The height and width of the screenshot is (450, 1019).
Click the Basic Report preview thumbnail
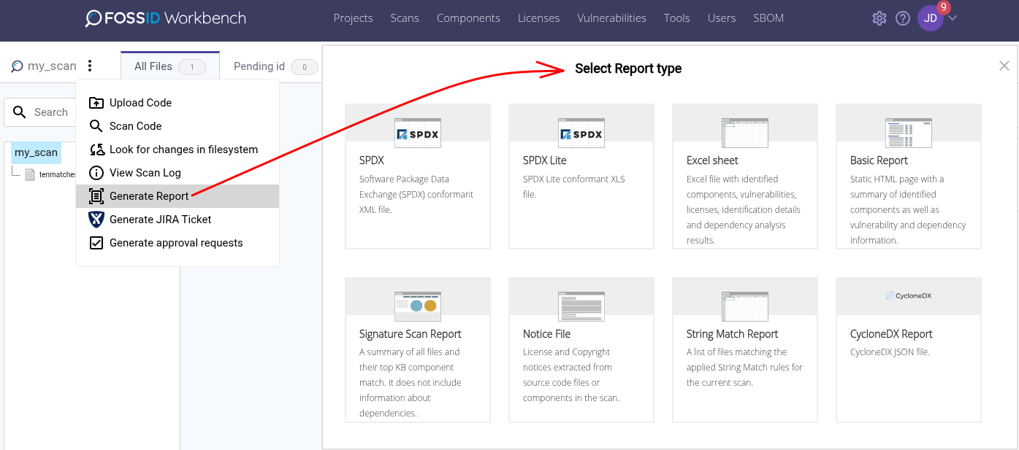(909, 133)
